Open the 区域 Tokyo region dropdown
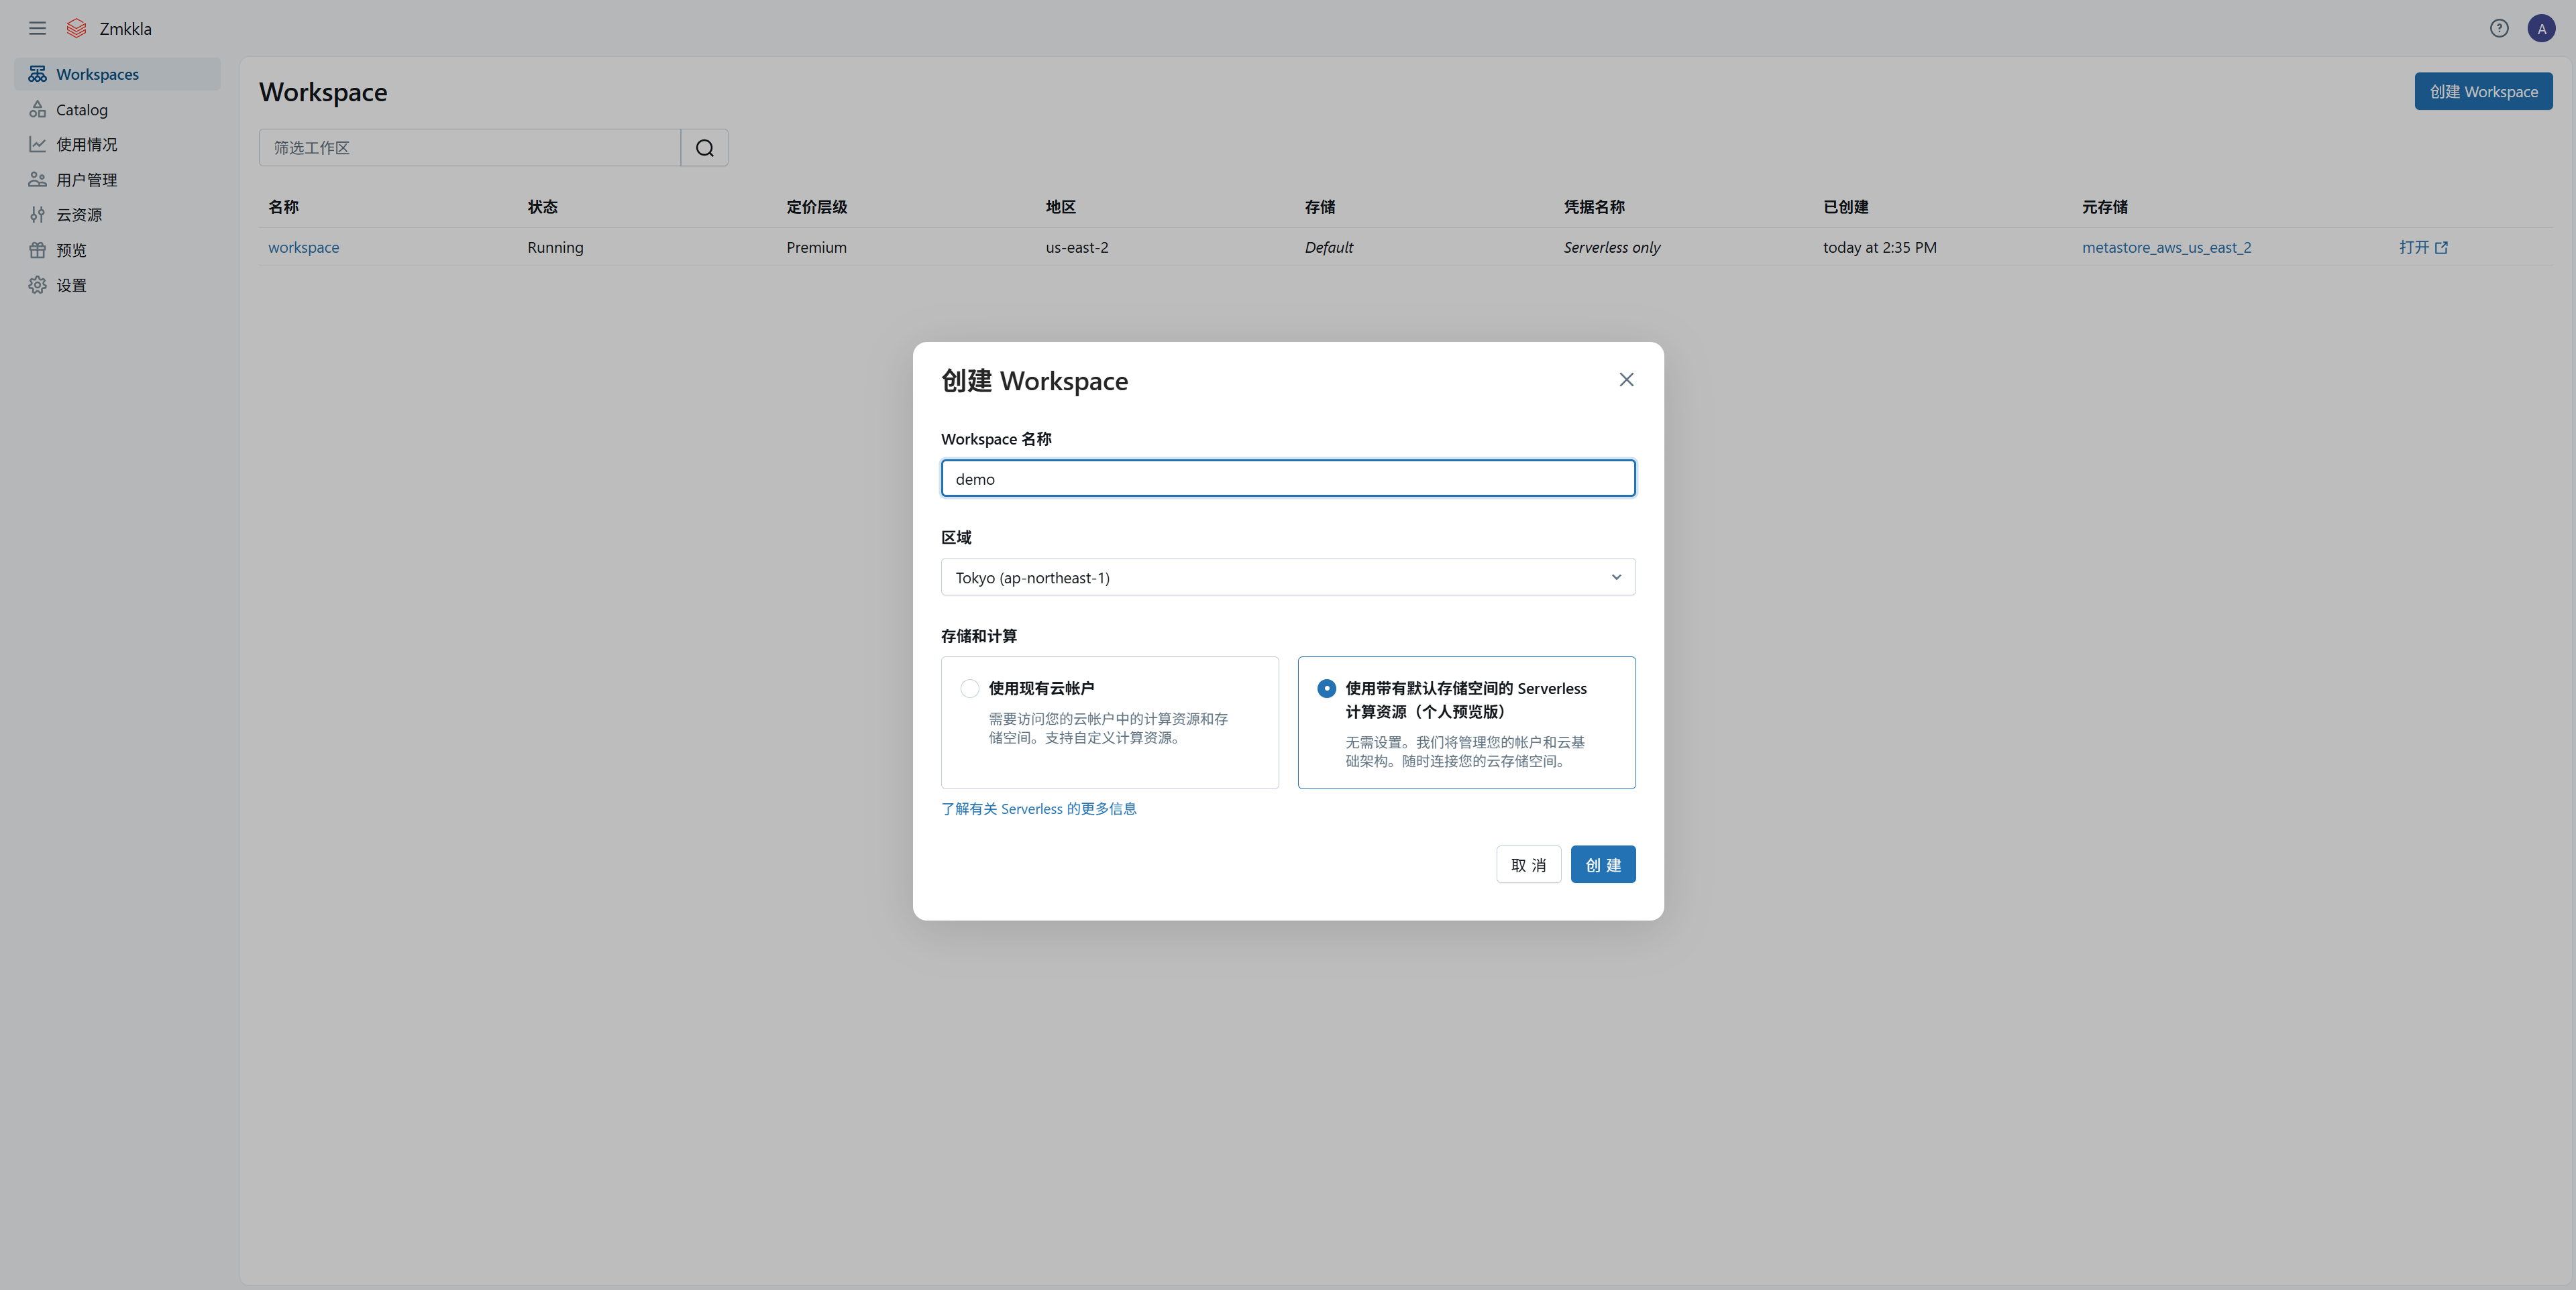The image size is (2576, 1290). tap(1288, 577)
